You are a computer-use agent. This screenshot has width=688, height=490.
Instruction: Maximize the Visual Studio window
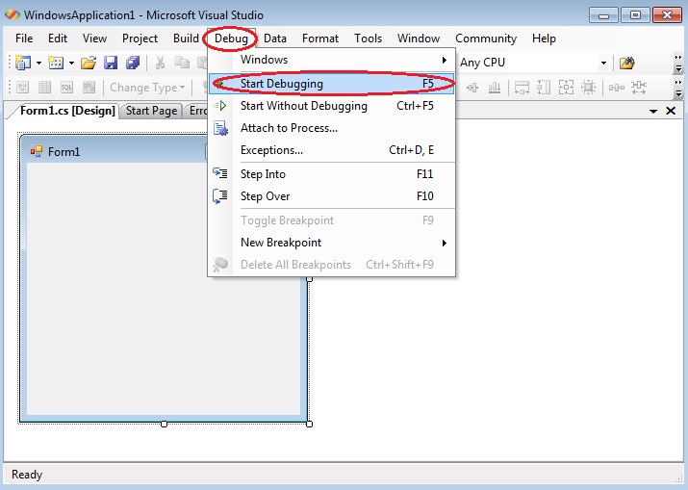click(635, 15)
